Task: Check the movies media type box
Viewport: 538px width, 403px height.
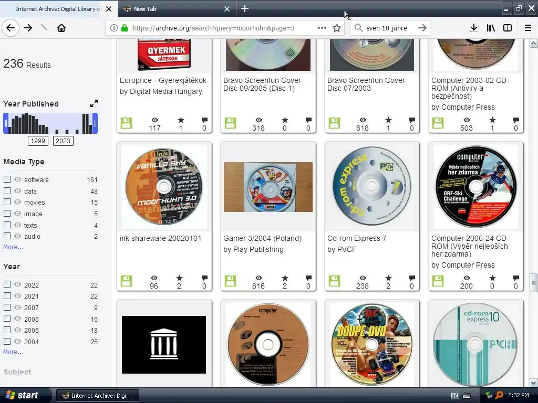Action: 7,202
